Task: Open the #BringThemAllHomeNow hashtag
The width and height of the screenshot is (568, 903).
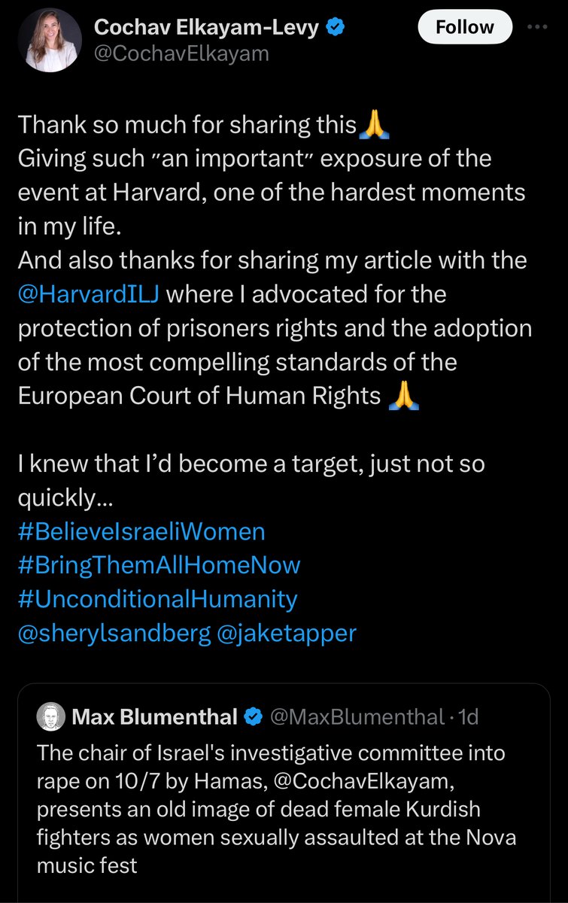Action: click(158, 565)
